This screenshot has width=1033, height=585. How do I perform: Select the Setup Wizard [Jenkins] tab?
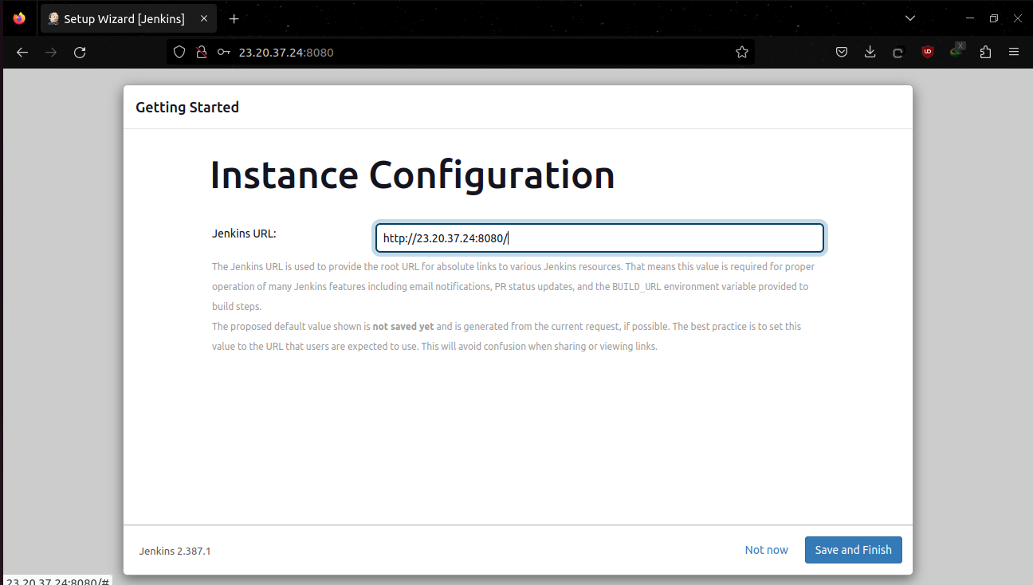[x=128, y=18]
